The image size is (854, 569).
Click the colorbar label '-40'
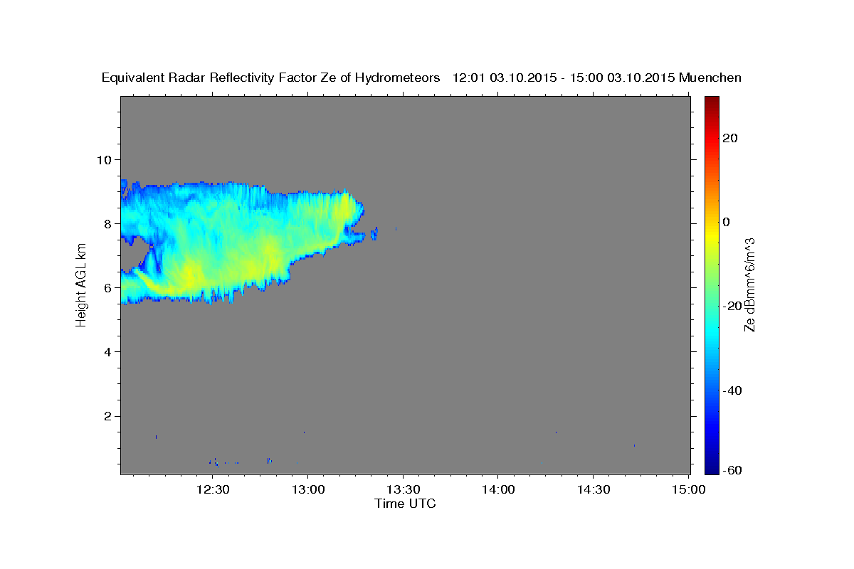(731, 390)
